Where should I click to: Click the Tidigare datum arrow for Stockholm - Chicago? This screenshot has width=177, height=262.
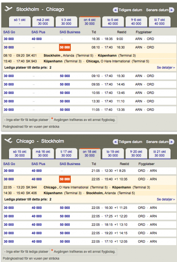pyautogui.click(x=115, y=10)
